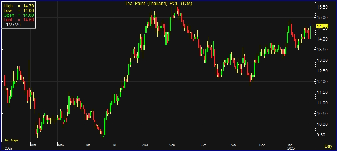Click the 12.00 price axis label
The width and height of the screenshot is (337, 151).
click(x=322, y=82)
